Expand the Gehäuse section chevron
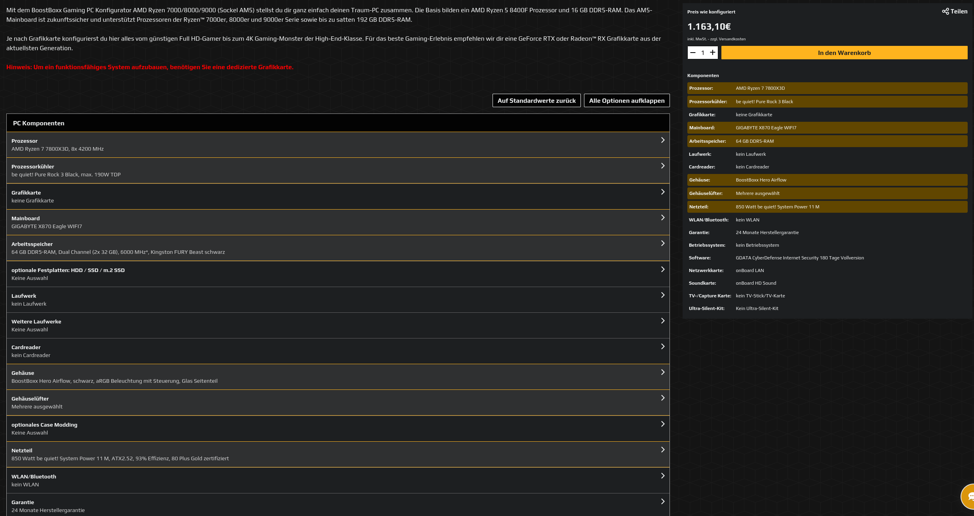 tap(662, 372)
